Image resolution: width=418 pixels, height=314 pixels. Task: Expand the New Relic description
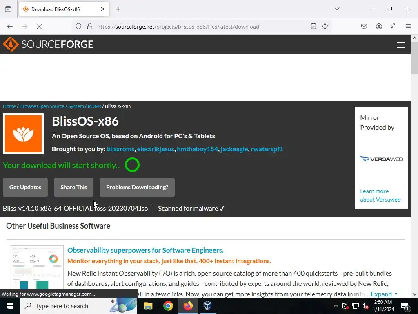click(x=384, y=294)
